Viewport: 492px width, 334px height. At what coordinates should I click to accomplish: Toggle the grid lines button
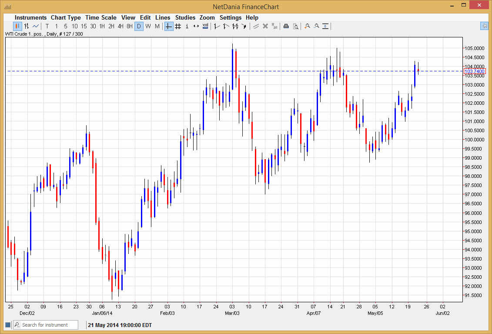coord(178,27)
